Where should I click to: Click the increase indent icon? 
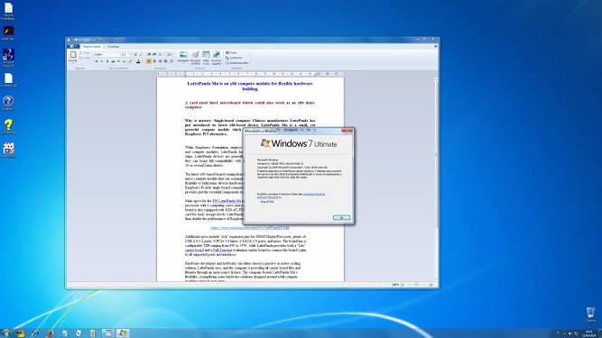point(154,54)
